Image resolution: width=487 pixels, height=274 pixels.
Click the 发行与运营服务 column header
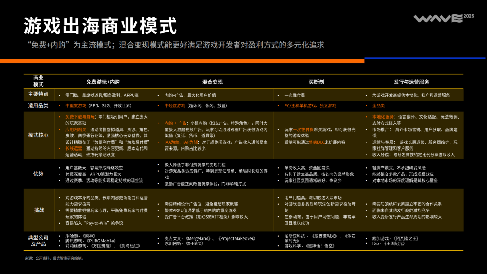pos(411,82)
